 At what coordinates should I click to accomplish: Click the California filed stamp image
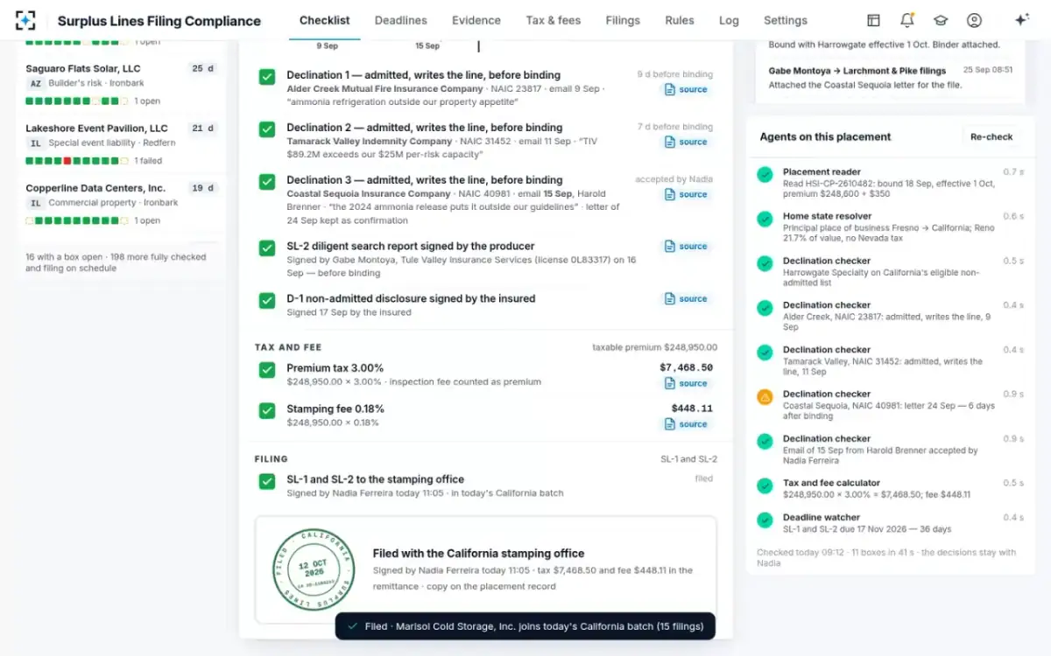point(314,569)
